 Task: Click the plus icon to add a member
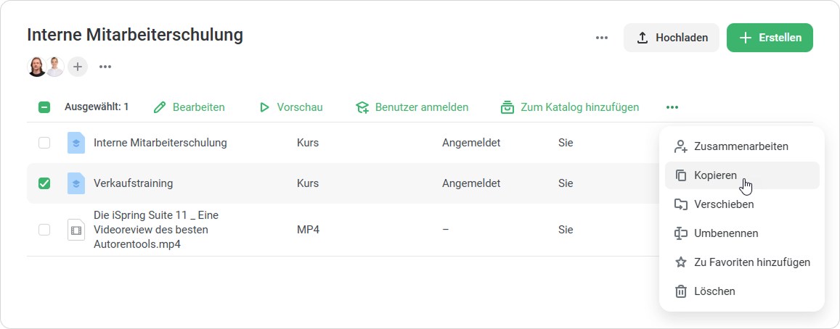[78, 67]
